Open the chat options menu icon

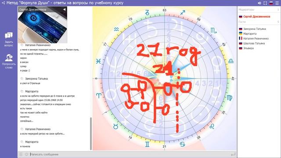click(x=21, y=154)
